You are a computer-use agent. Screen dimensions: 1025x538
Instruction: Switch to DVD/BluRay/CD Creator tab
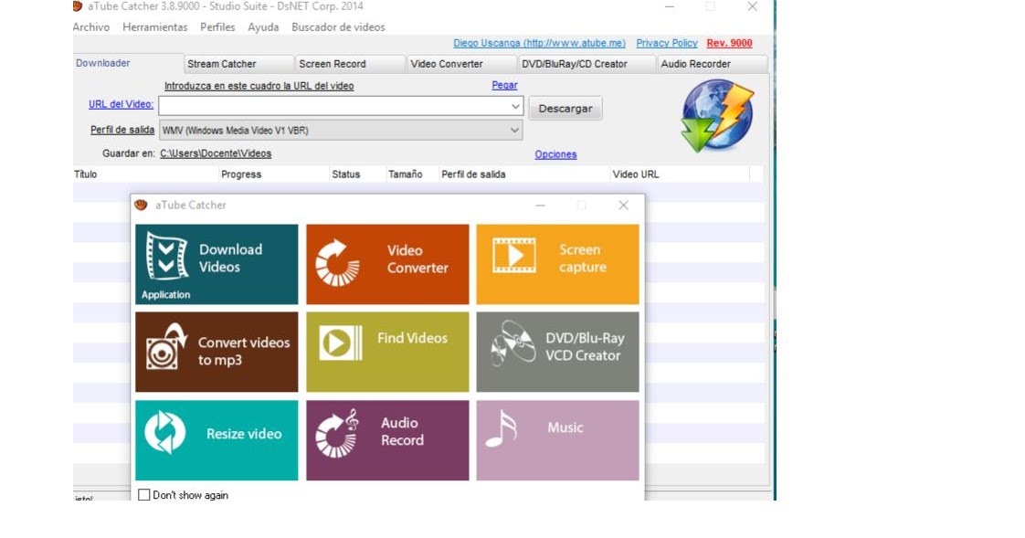586,64
